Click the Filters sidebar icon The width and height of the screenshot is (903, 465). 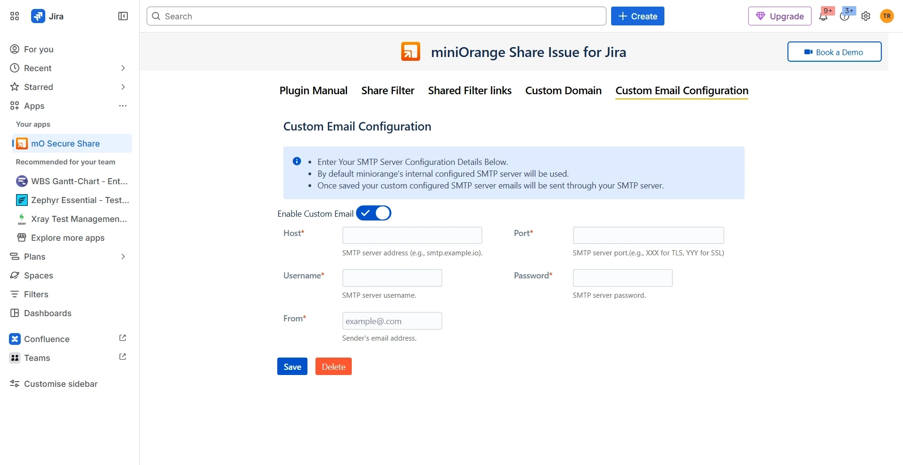coord(15,294)
